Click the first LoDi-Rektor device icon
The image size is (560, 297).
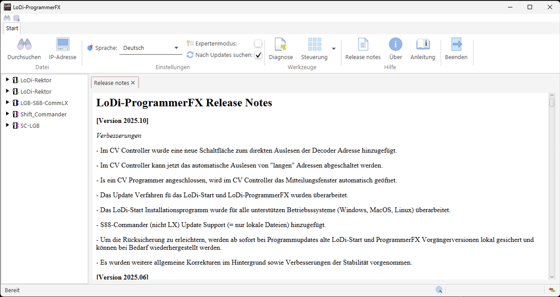coord(16,80)
